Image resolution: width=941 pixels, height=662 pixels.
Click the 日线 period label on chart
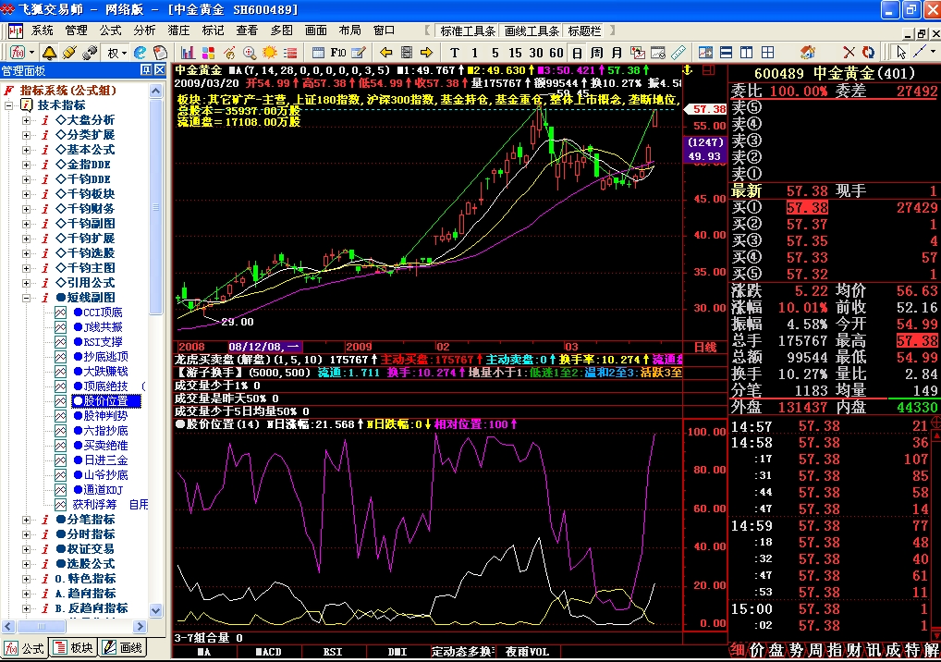[x=705, y=347]
